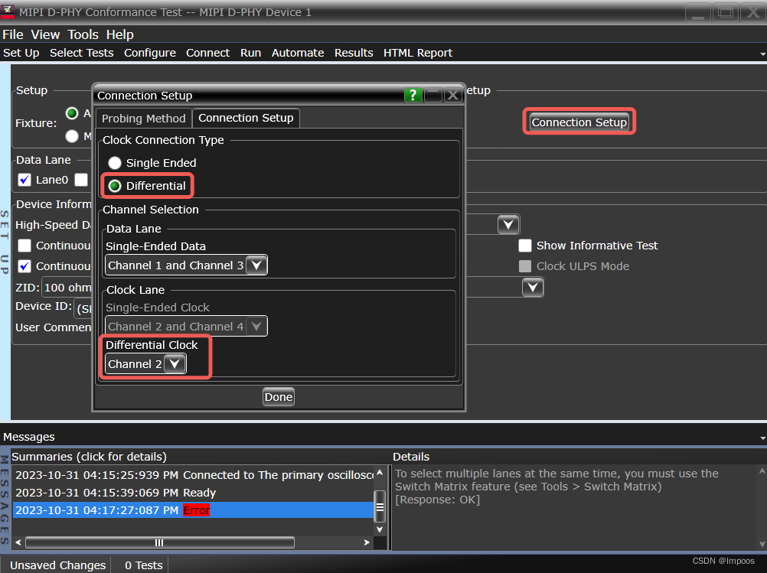Screen dimensions: 767x573
Task: Open the HTML Report section
Action: point(418,52)
